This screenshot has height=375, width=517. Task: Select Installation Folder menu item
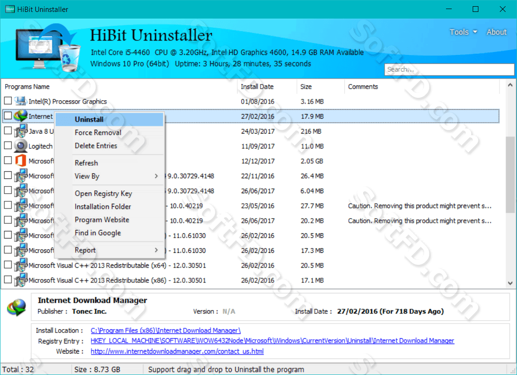pyautogui.click(x=109, y=207)
